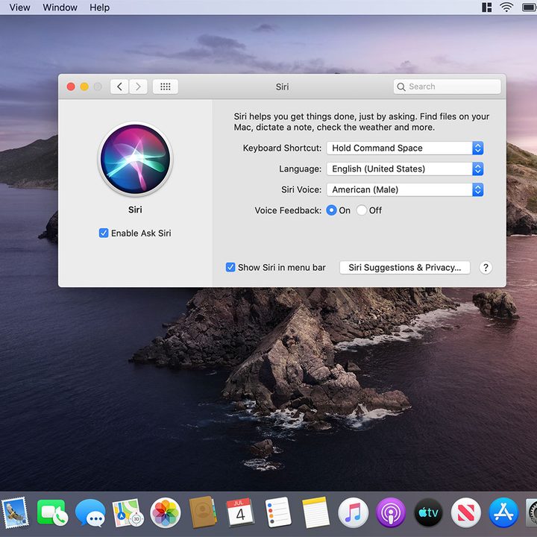Open the Window menu

click(x=60, y=7)
